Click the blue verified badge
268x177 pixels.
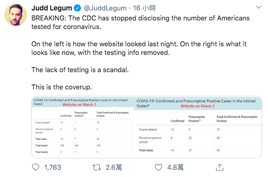click(x=77, y=8)
